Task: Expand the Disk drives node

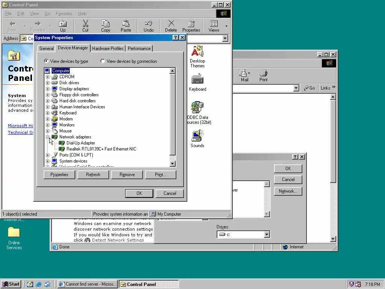Action: click(x=48, y=83)
